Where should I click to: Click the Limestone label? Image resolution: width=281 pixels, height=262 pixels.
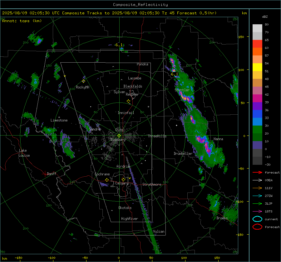(x=59, y=120)
